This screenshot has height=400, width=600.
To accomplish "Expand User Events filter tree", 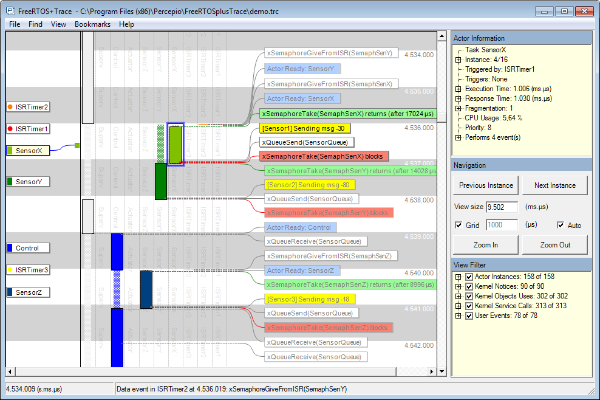I will 458,316.
